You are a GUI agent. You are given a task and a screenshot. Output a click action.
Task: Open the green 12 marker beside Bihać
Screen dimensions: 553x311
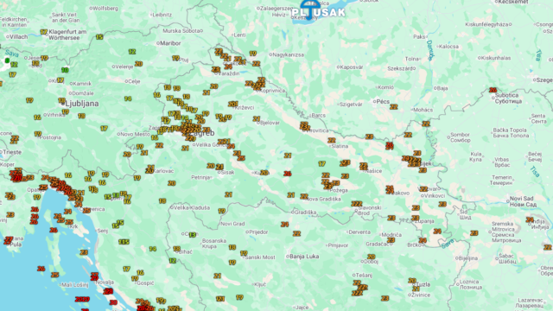pos(173,261)
